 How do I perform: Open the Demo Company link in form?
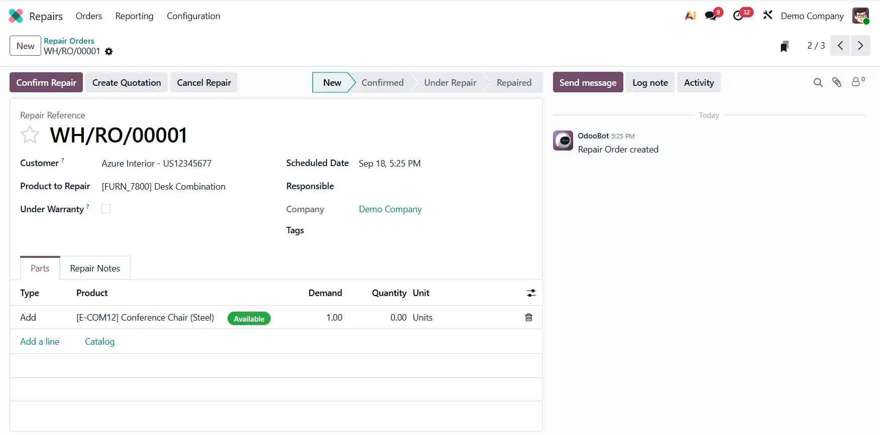390,209
